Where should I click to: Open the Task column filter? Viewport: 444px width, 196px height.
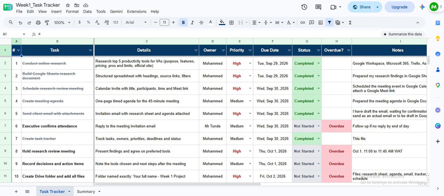click(91, 51)
